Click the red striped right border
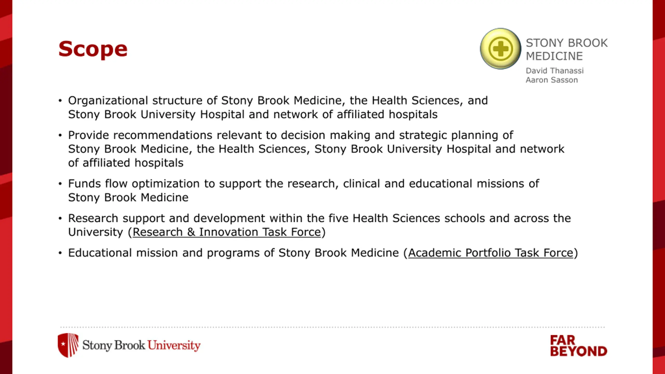This screenshot has width=665, height=374. pos(659,187)
